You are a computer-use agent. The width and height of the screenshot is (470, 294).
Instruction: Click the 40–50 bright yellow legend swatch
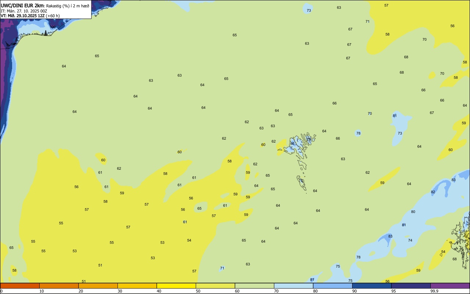176,286
